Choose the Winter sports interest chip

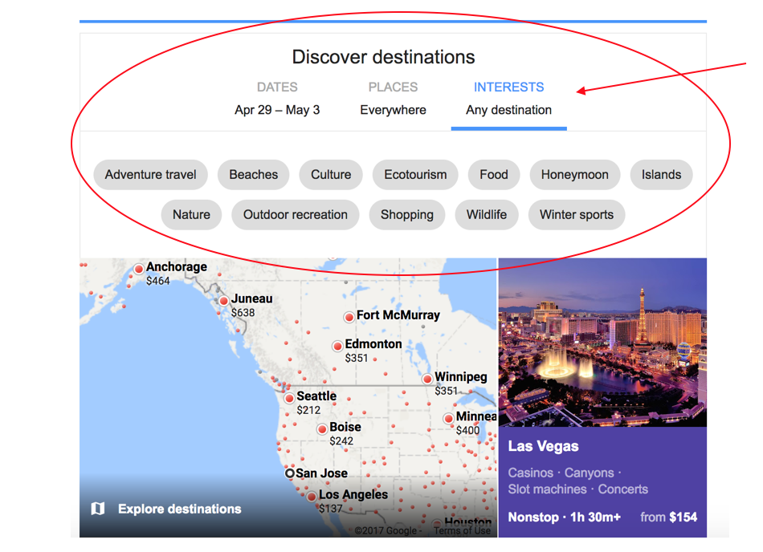coord(577,214)
